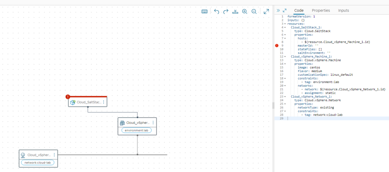389x172 pixels.
Task: Zoom in on the design canvas
Action: tap(245, 12)
